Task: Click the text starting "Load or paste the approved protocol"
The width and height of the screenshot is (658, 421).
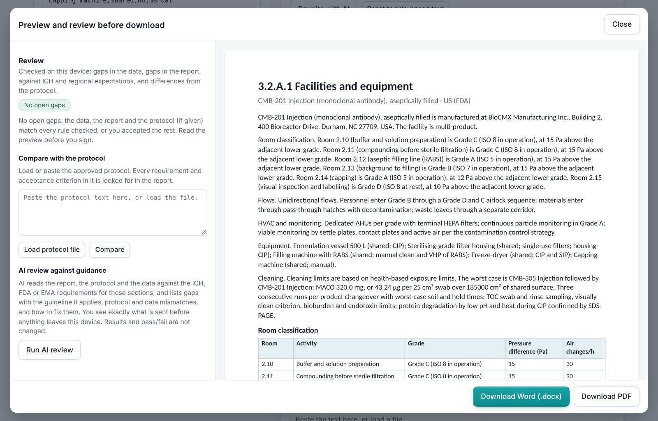Action: [x=110, y=175]
